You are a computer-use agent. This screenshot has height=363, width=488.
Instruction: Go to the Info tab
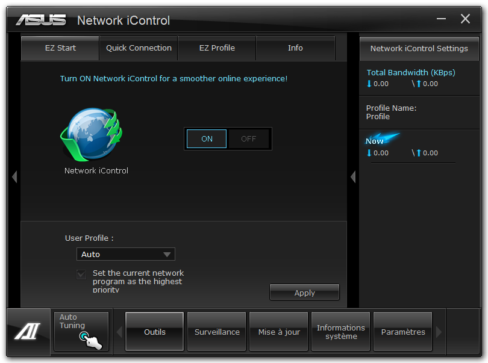click(295, 48)
